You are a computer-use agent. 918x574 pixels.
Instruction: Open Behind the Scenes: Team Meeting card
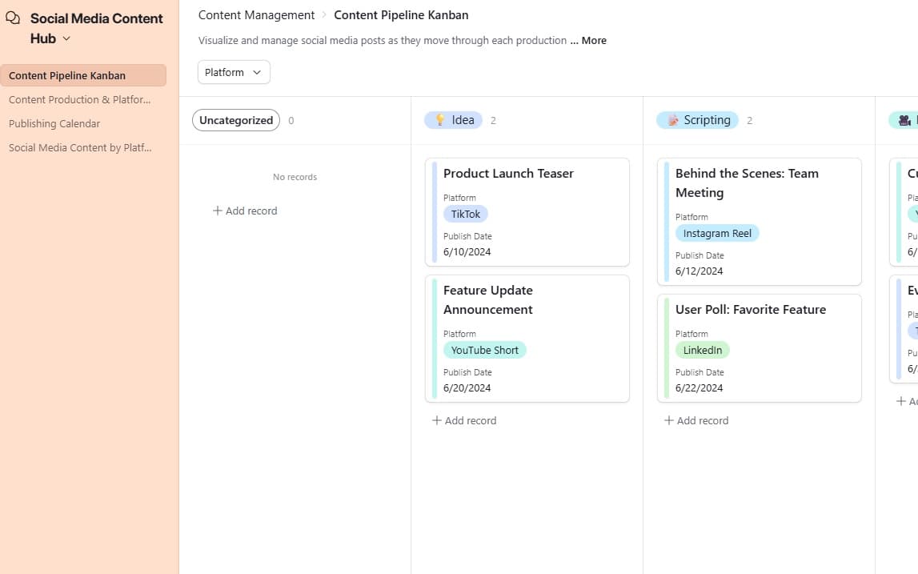[x=760, y=222]
